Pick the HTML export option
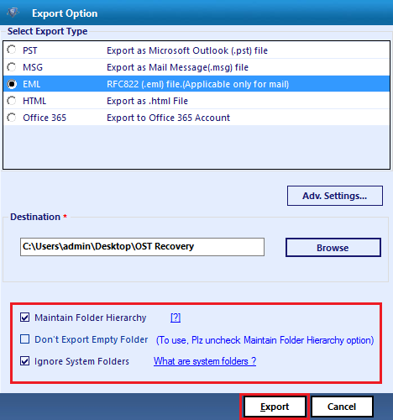 coord(12,101)
